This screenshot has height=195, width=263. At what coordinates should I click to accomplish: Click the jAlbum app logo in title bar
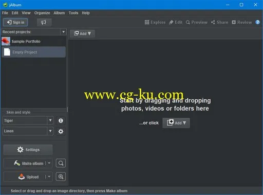click(x=5, y=5)
